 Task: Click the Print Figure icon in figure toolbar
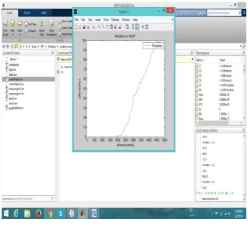(88, 27)
